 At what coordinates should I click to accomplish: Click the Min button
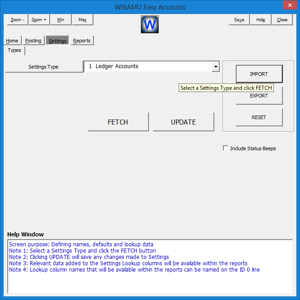61,19
